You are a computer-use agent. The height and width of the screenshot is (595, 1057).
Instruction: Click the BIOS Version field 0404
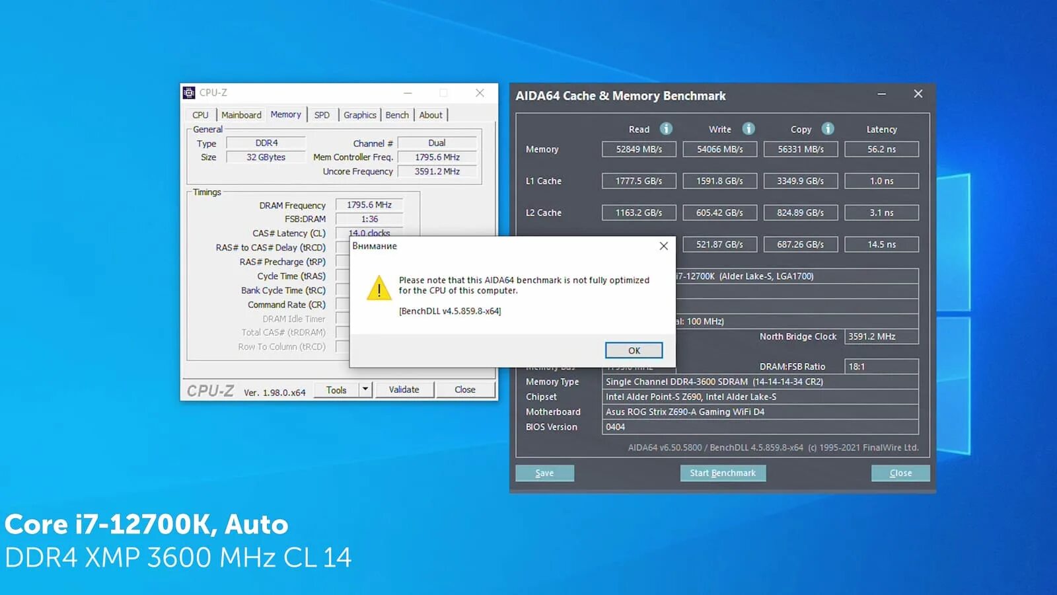(760, 427)
